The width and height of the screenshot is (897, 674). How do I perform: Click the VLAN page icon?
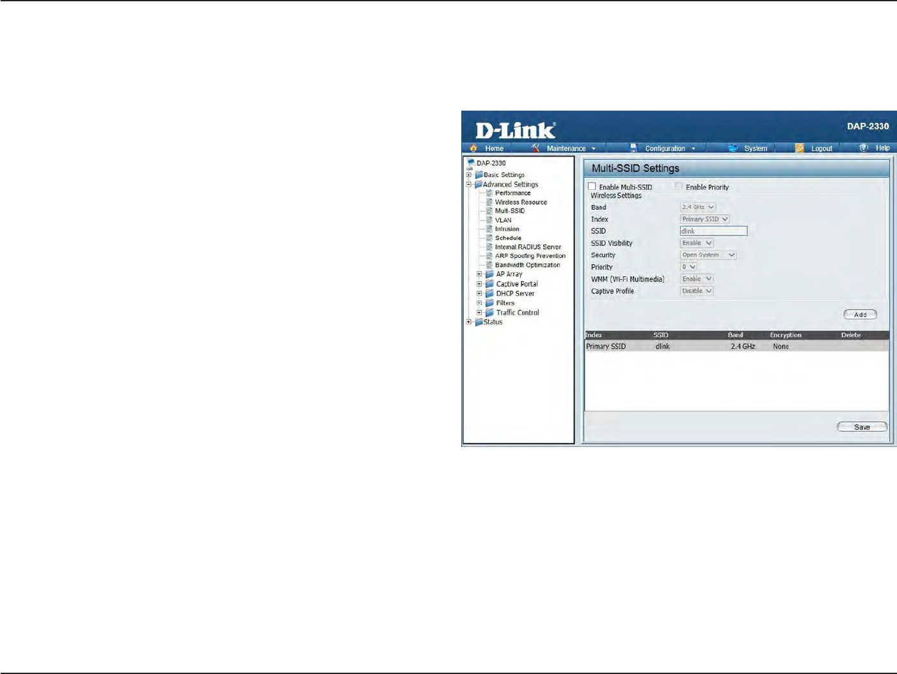(489, 220)
